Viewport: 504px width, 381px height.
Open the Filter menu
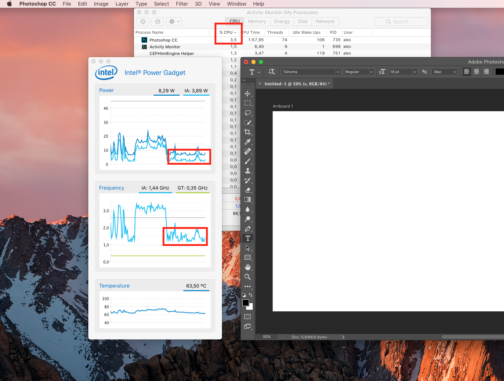pyautogui.click(x=182, y=4)
